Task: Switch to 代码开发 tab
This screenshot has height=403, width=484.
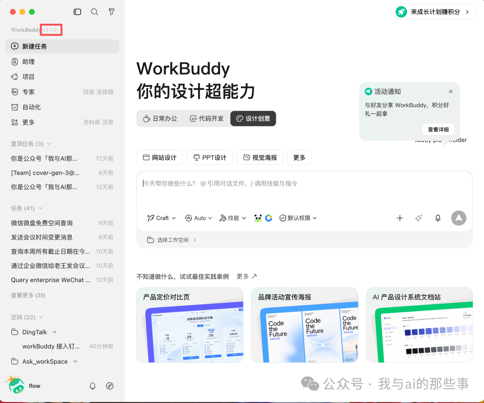Action: pyautogui.click(x=207, y=119)
